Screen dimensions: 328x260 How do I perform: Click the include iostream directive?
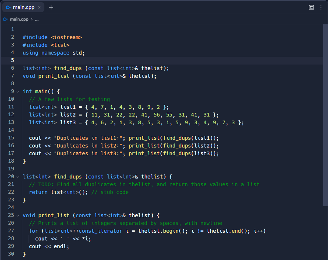(52, 37)
